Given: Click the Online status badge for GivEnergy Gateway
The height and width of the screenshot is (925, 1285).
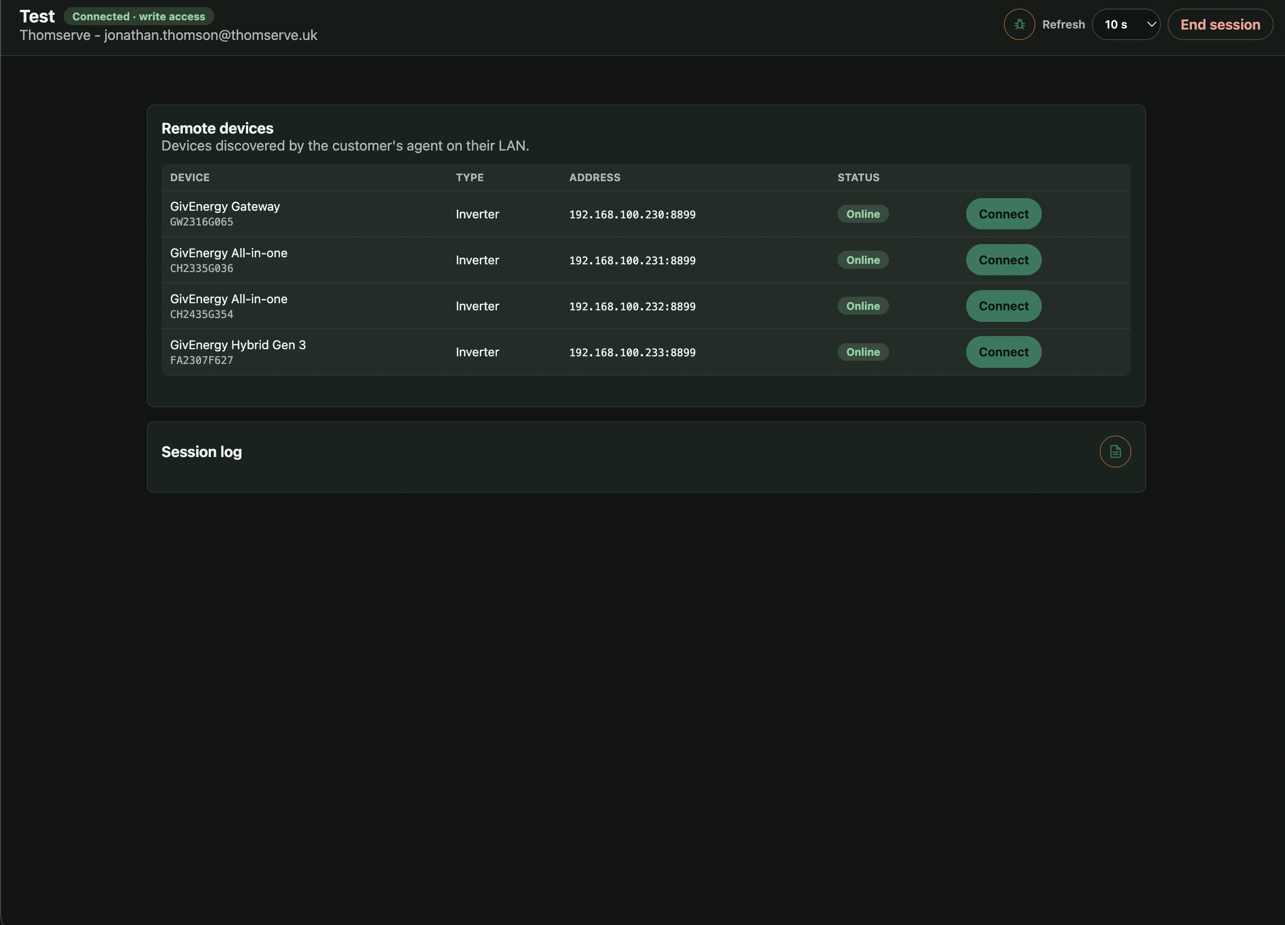Looking at the screenshot, I should click(863, 214).
